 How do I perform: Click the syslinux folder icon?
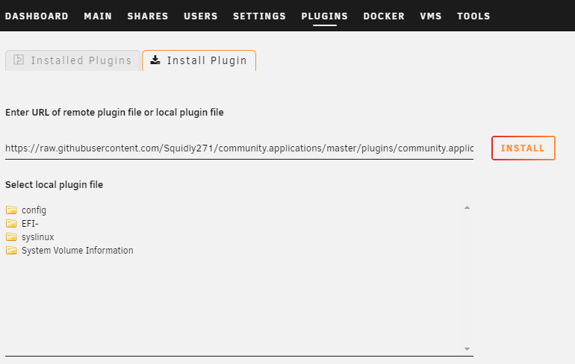point(11,237)
